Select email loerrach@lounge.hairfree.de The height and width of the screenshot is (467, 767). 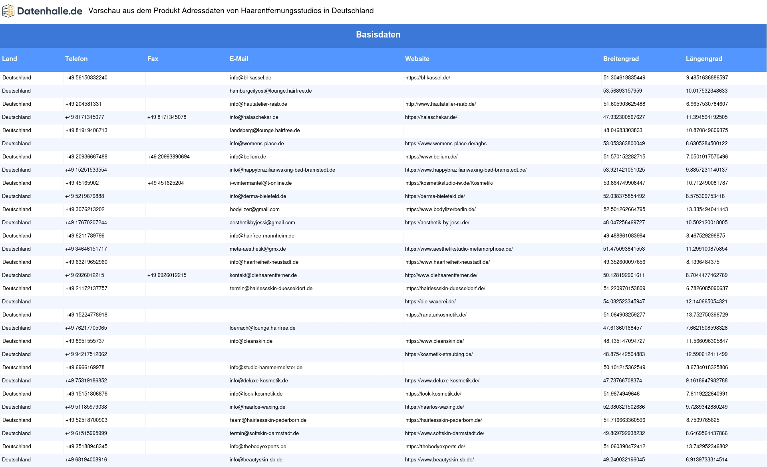pos(262,328)
